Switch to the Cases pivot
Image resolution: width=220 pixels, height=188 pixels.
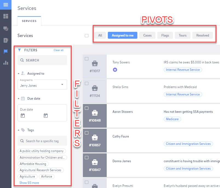tap(147, 35)
